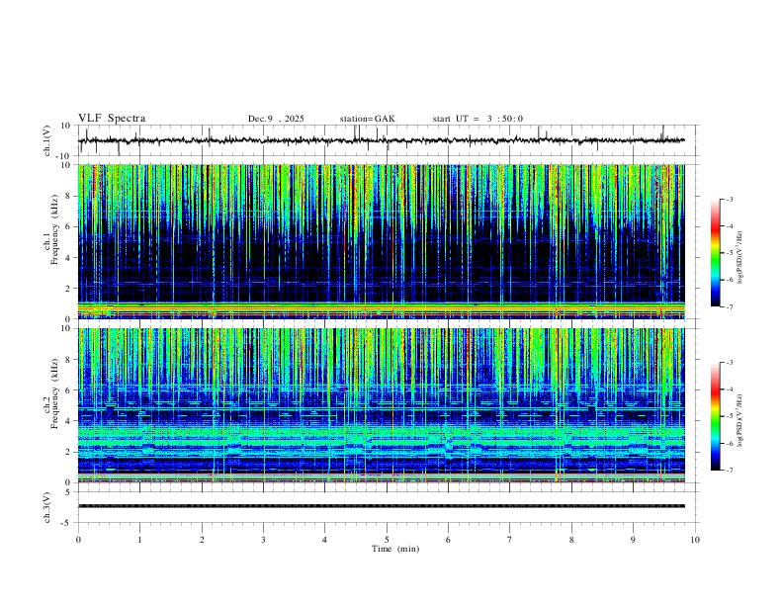Click the "2" tick on the Time axis
This screenshot has width=783, height=605.
pos(202,540)
